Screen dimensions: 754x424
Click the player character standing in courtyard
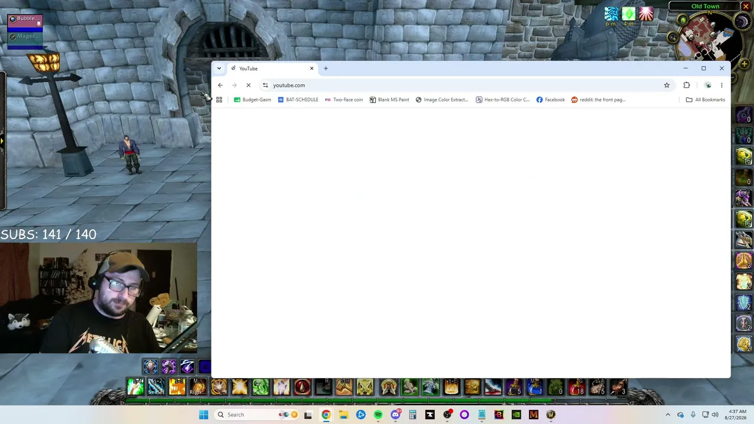tap(130, 154)
